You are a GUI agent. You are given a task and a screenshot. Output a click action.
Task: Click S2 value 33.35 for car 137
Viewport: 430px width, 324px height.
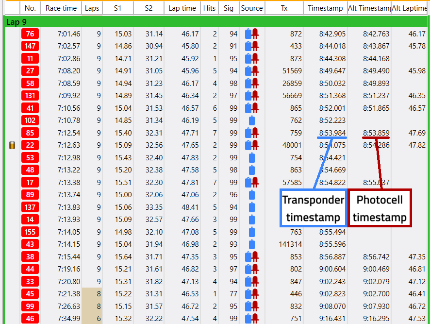point(154,207)
